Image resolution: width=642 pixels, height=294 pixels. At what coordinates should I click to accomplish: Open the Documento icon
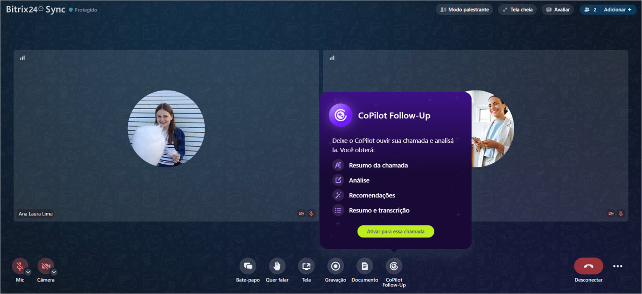365,266
